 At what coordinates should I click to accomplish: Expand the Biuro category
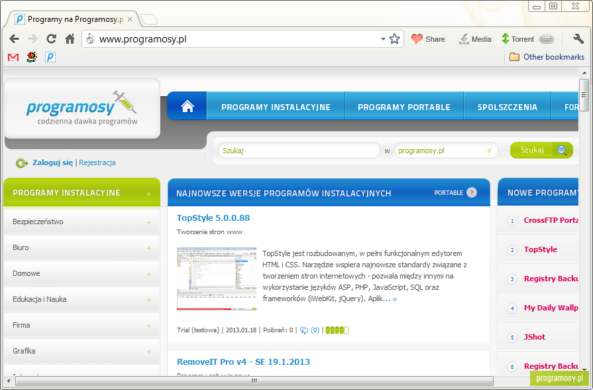(x=149, y=248)
